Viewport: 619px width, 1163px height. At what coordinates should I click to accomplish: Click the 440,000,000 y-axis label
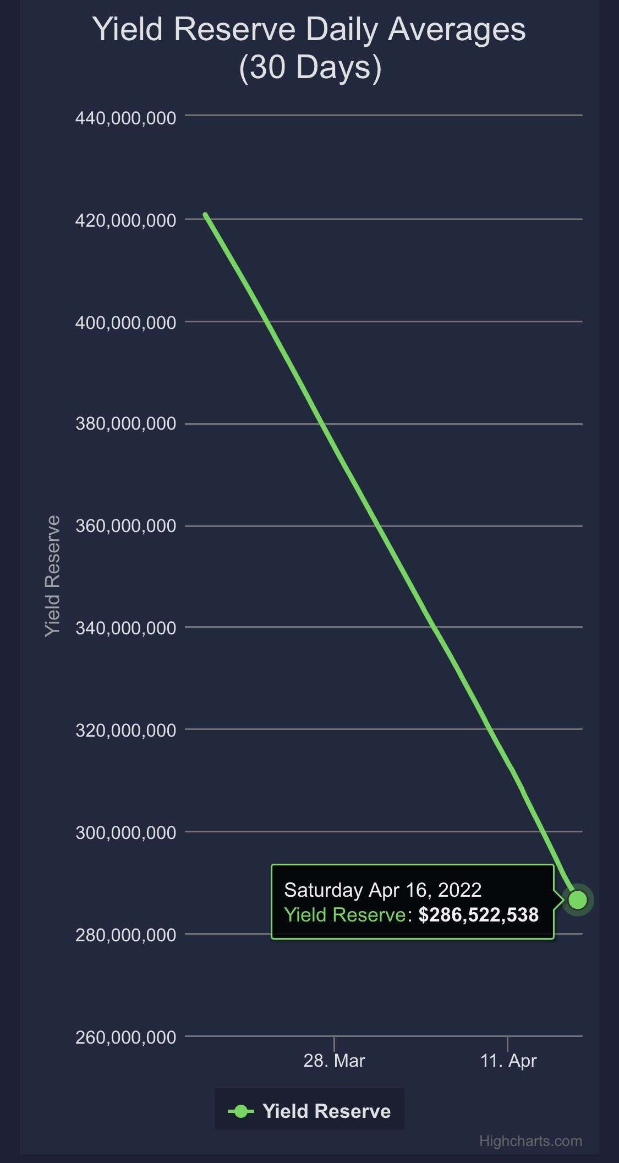point(125,118)
